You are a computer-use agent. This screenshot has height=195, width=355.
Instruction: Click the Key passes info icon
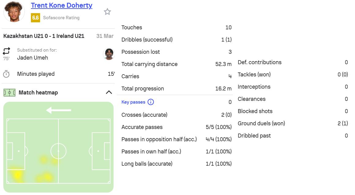pyautogui.click(x=151, y=102)
